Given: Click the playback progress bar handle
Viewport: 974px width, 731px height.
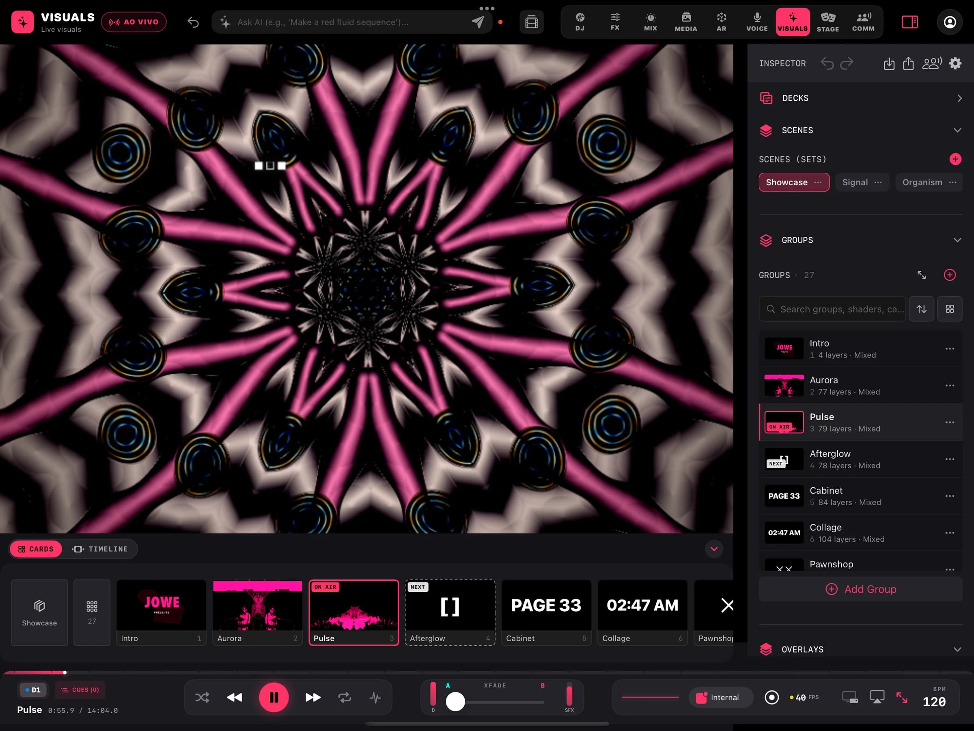Looking at the screenshot, I should pyautogui.click(x=65, y=673).
